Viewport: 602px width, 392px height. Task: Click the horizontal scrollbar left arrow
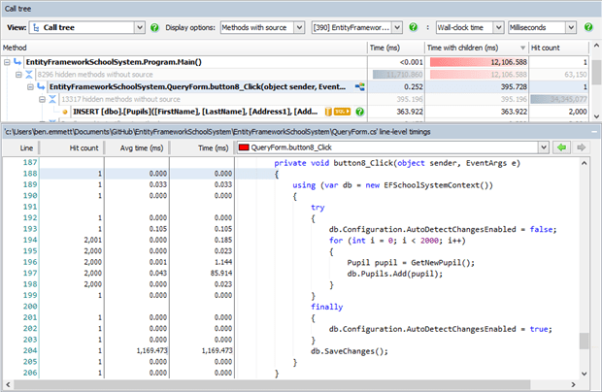[x=8, y=384]
